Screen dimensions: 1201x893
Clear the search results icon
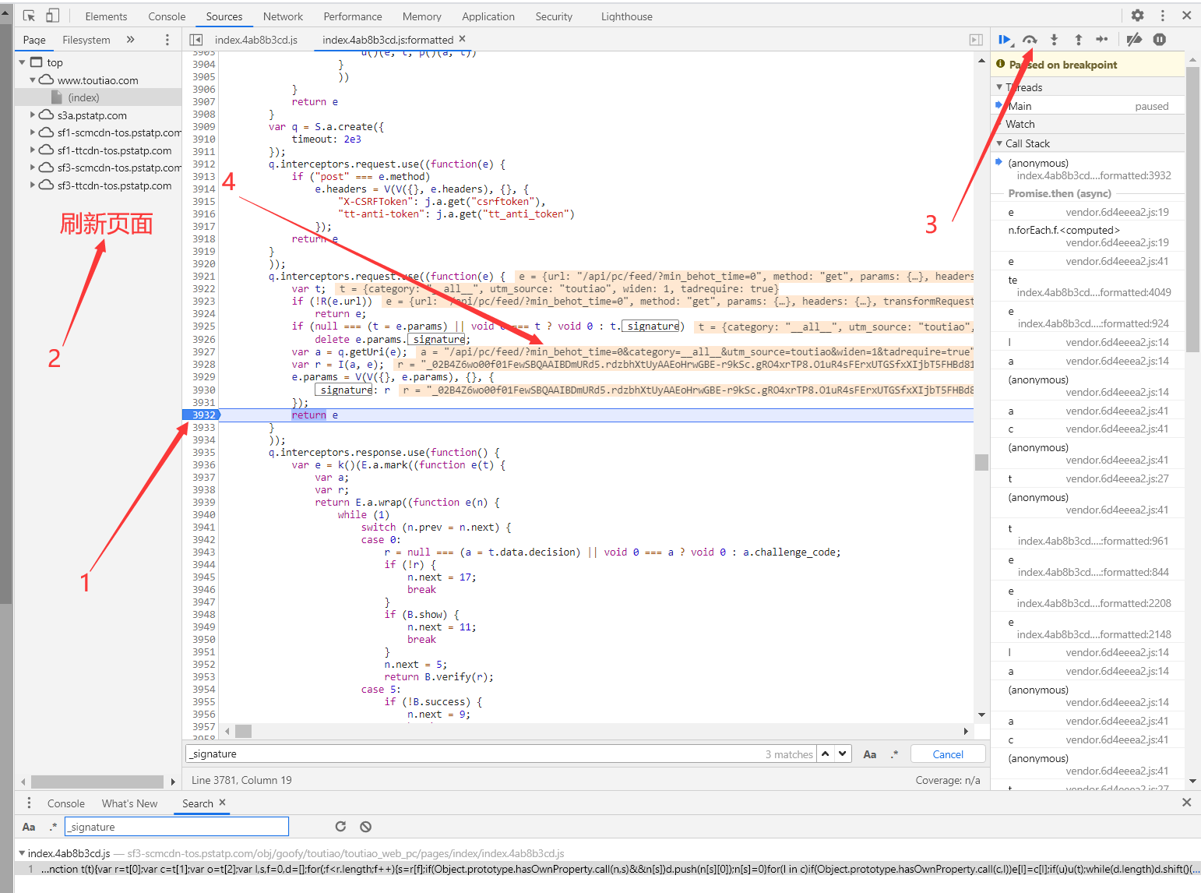[366, 827]
